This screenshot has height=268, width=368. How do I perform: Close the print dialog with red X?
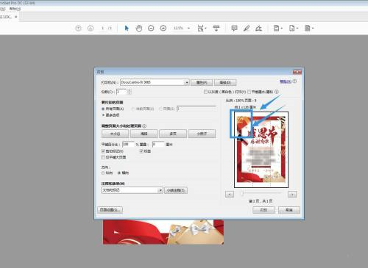pyautogui.click(x=297, y=72)
